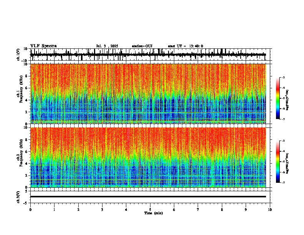The height and width of the screenshot is (235, 304).
Task: Click the "2" kHz tick on ch.2 frequency axis
Action: click(x=26, y=175)
